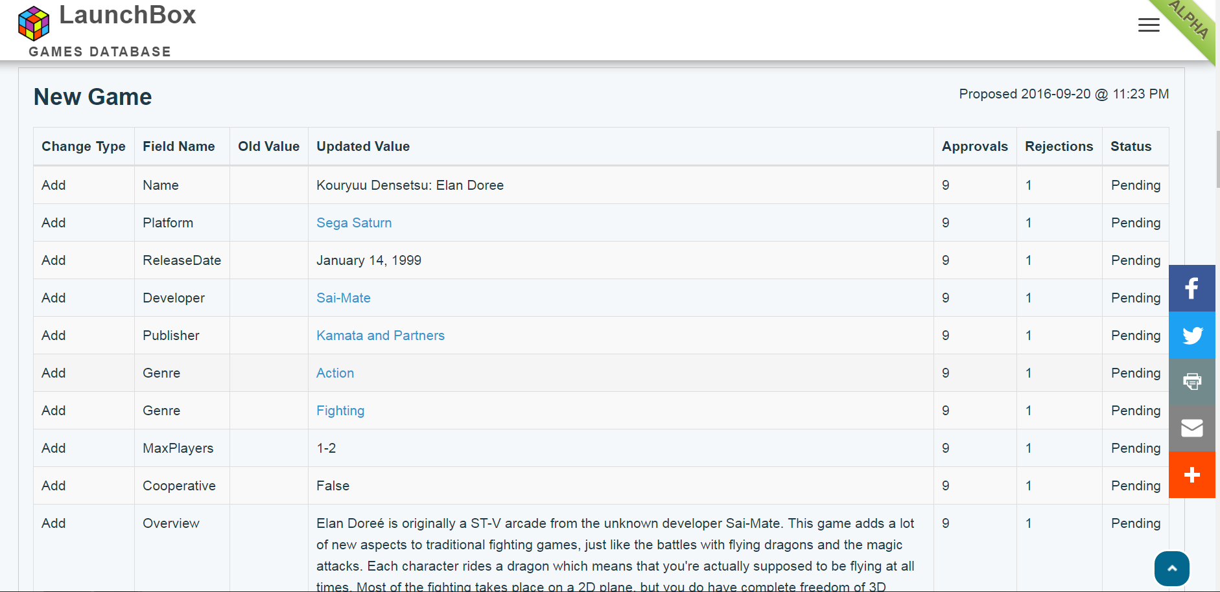Open Kamata and Partners publisher link
This screenshot has height=592, width=1220.
(381, 336)
